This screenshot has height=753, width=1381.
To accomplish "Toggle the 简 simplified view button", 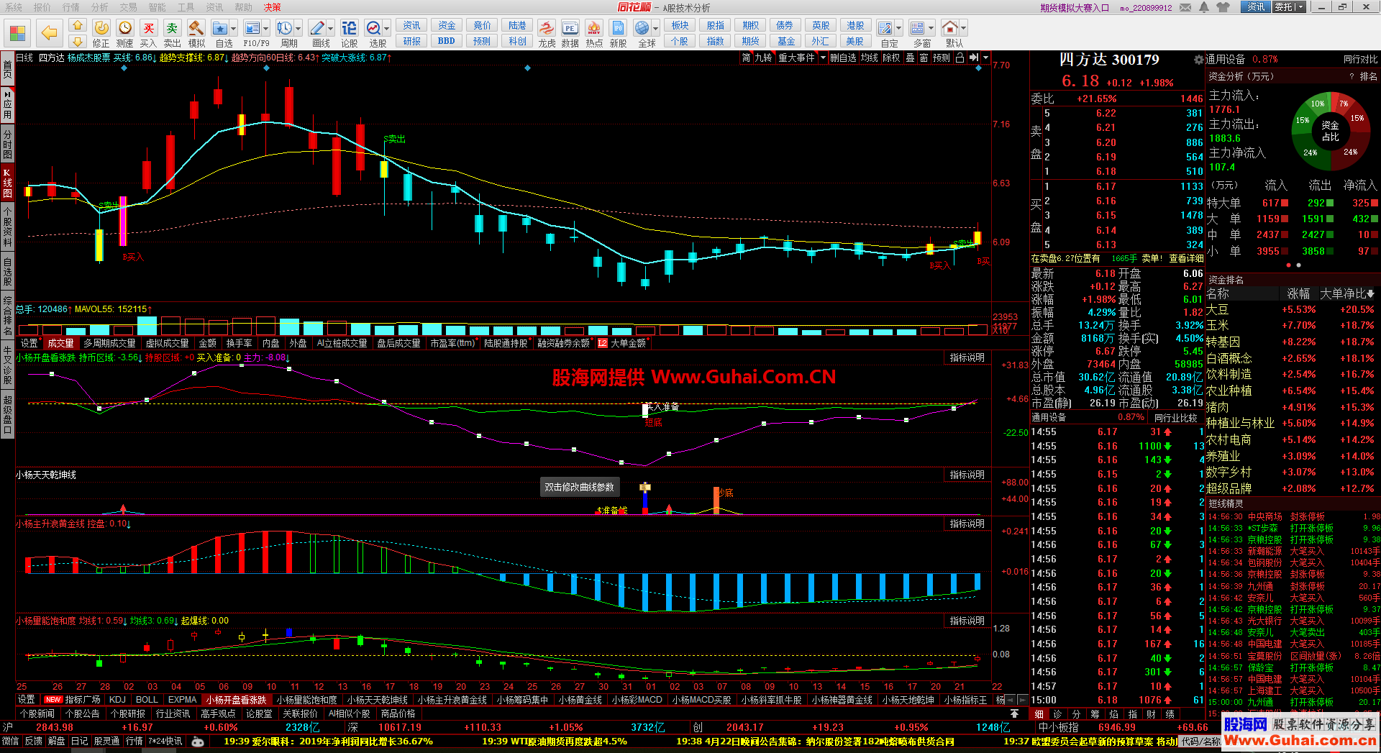I will tap(746, 58).
